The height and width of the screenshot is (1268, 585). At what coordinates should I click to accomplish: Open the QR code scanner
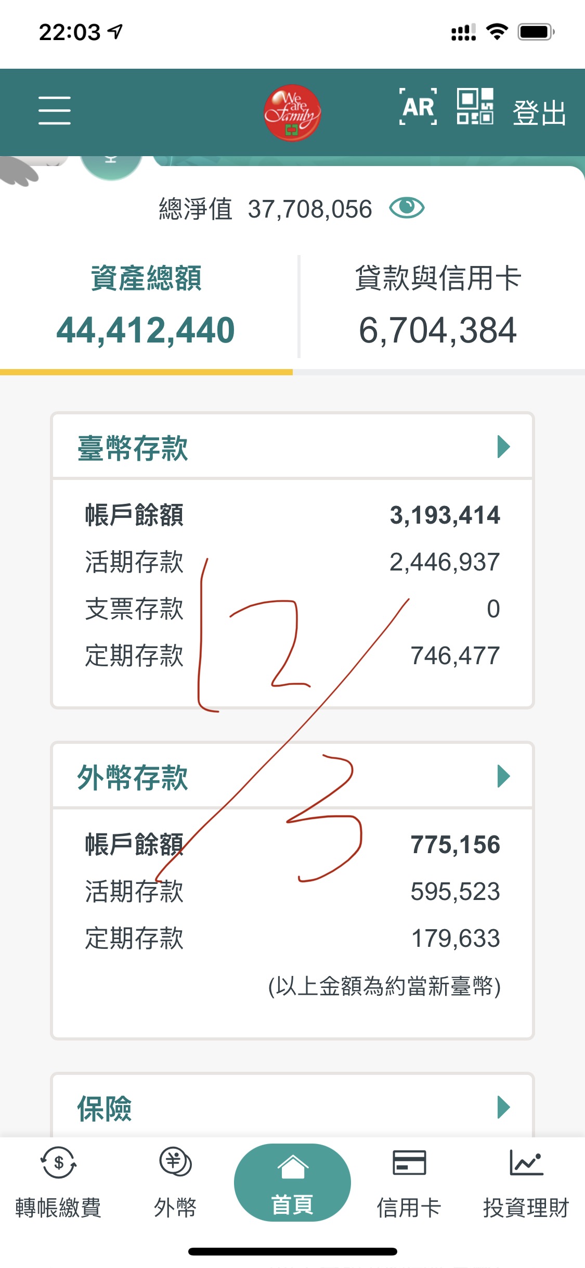475,107
